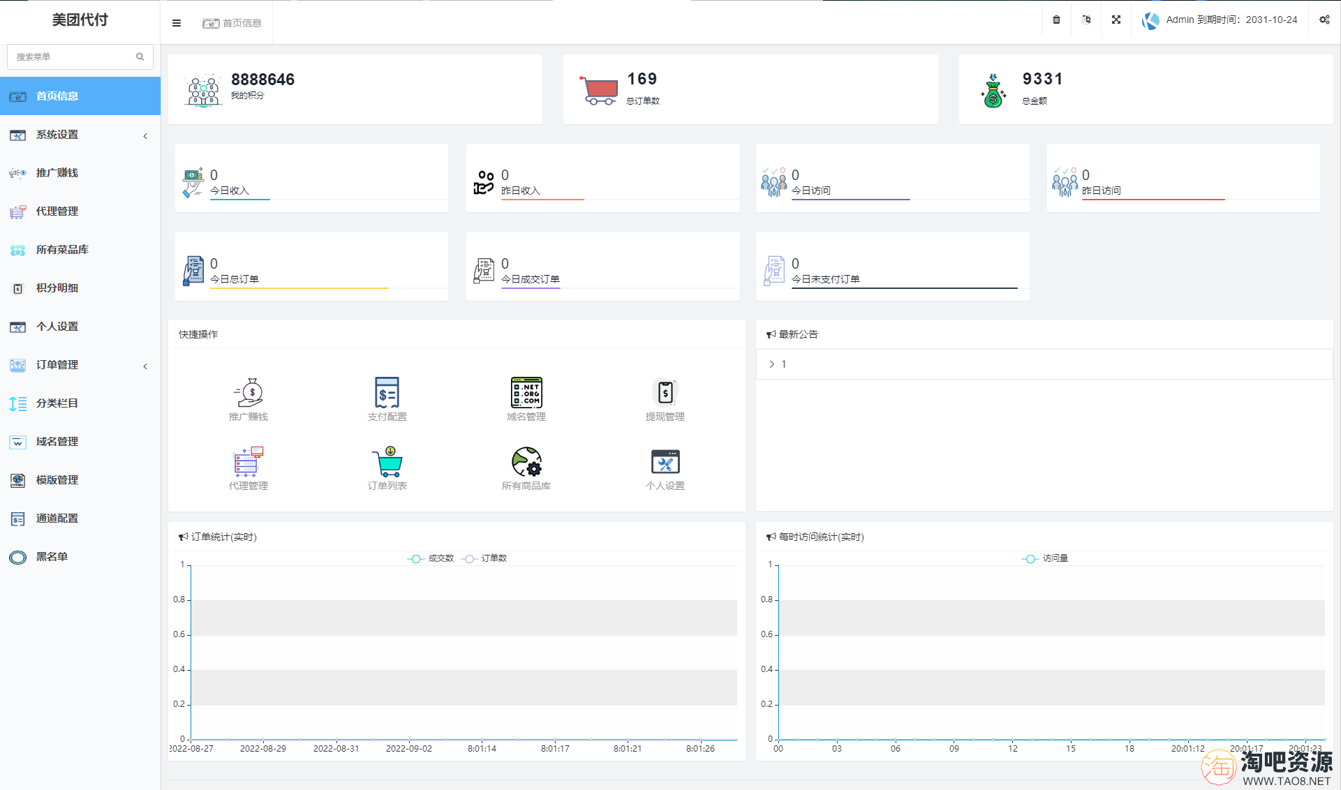
Task: Click the 个人设置 quick action tools icon
Action: point(665,462)
